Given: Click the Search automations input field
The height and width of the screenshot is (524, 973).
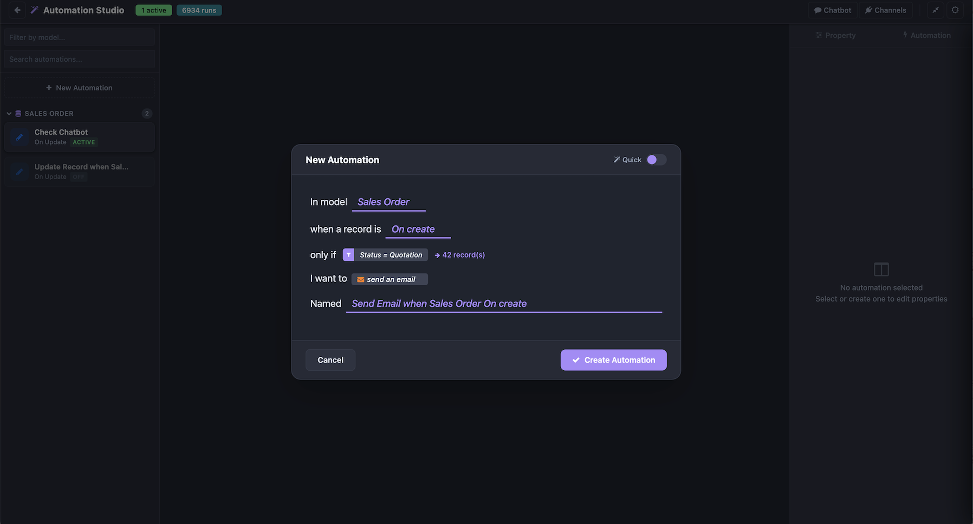Looking at the screenshot, I should pyautogui.click(x=79, y=58).
